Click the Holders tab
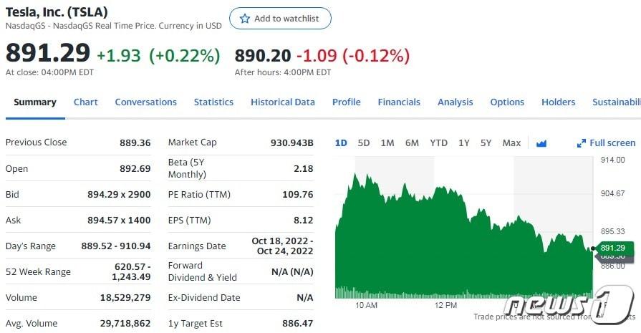The height and width of the screenshot is (333, 641). (x=558, y=102)
